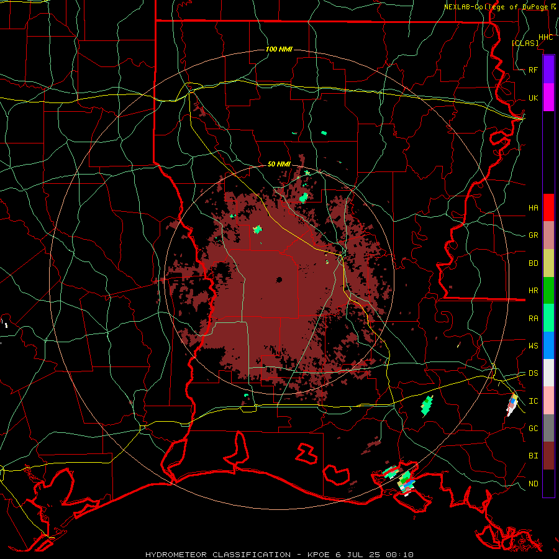The width and height of the screenshot is (559, 559).
Task: Click the white DS legend color swatch
Action: click(548, 373)
